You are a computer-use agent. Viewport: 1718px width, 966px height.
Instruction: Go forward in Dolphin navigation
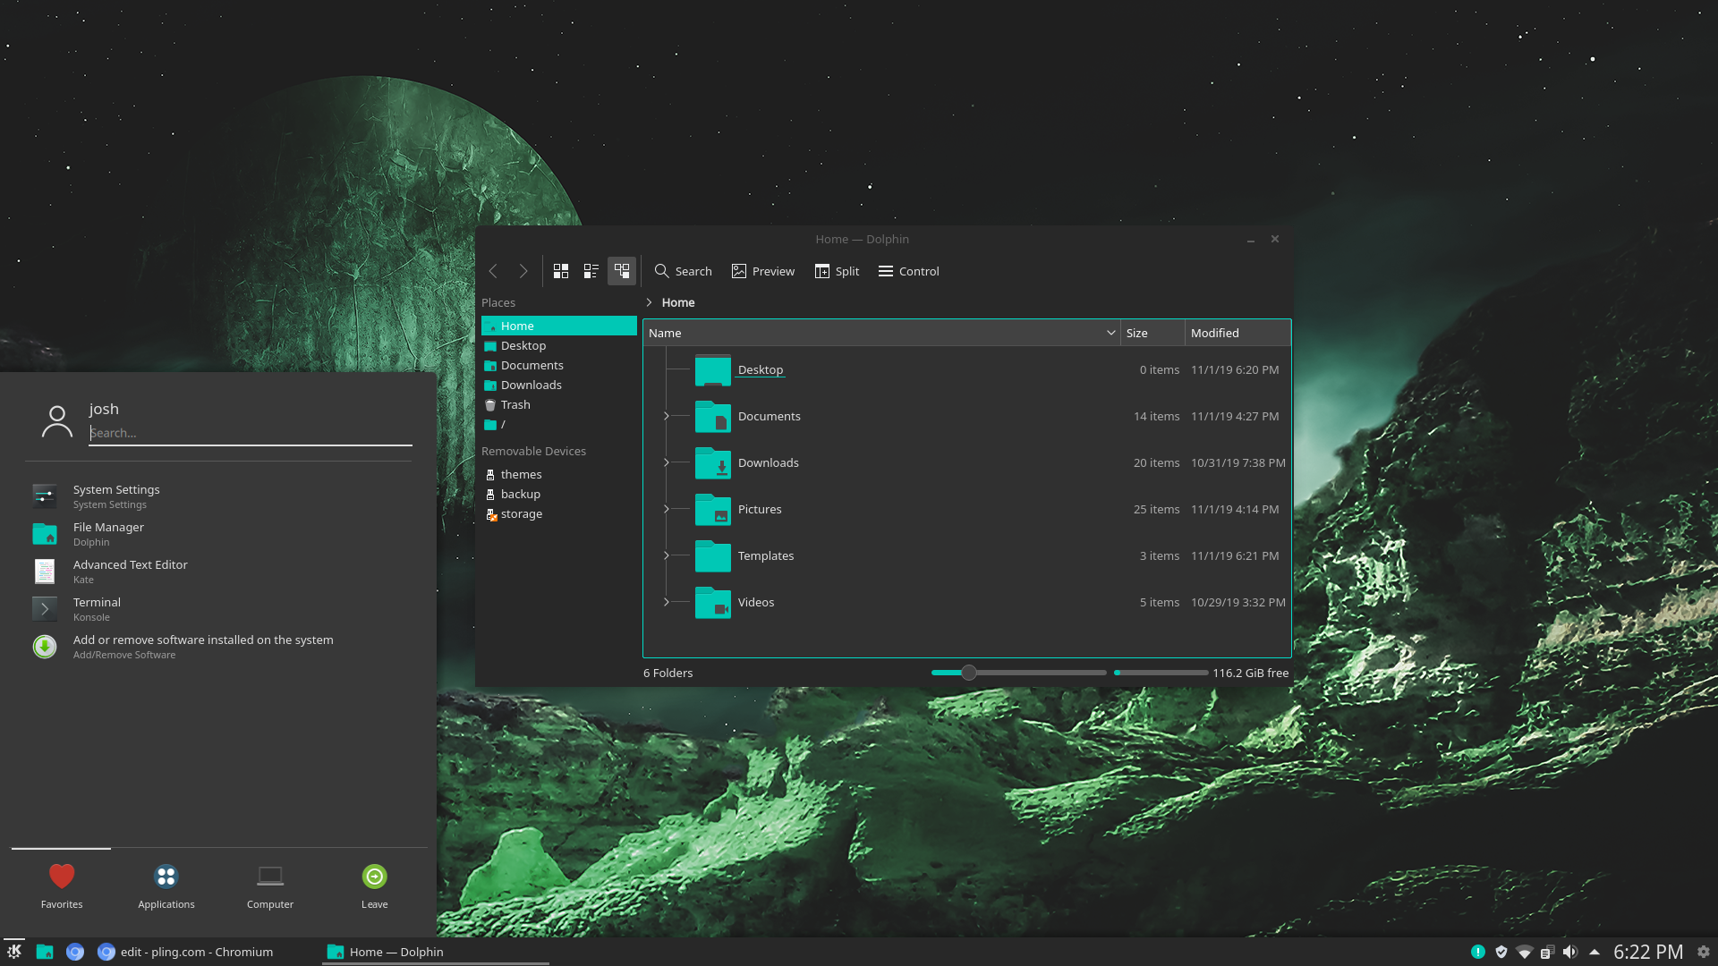click(523, 271)
